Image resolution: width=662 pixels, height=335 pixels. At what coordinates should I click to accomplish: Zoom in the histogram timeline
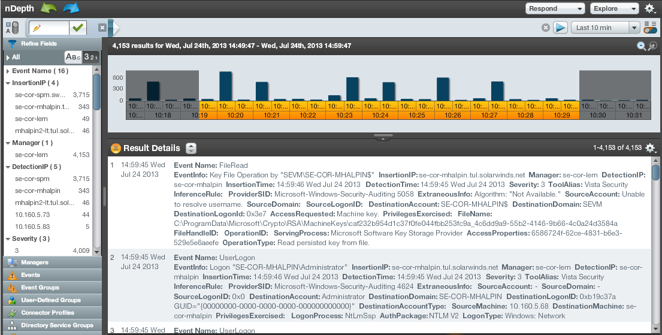click(x=652, y=46)
